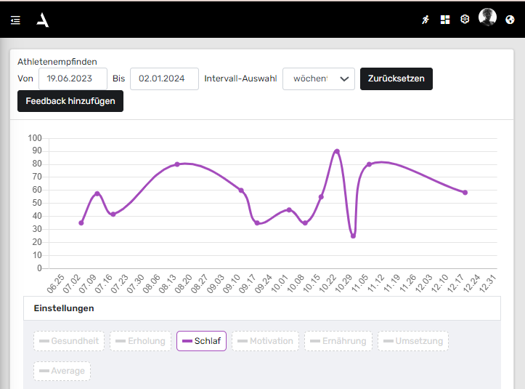Toggle the Erholung series in legend
This screenshot has height=389, width=525.
point(140,341)
